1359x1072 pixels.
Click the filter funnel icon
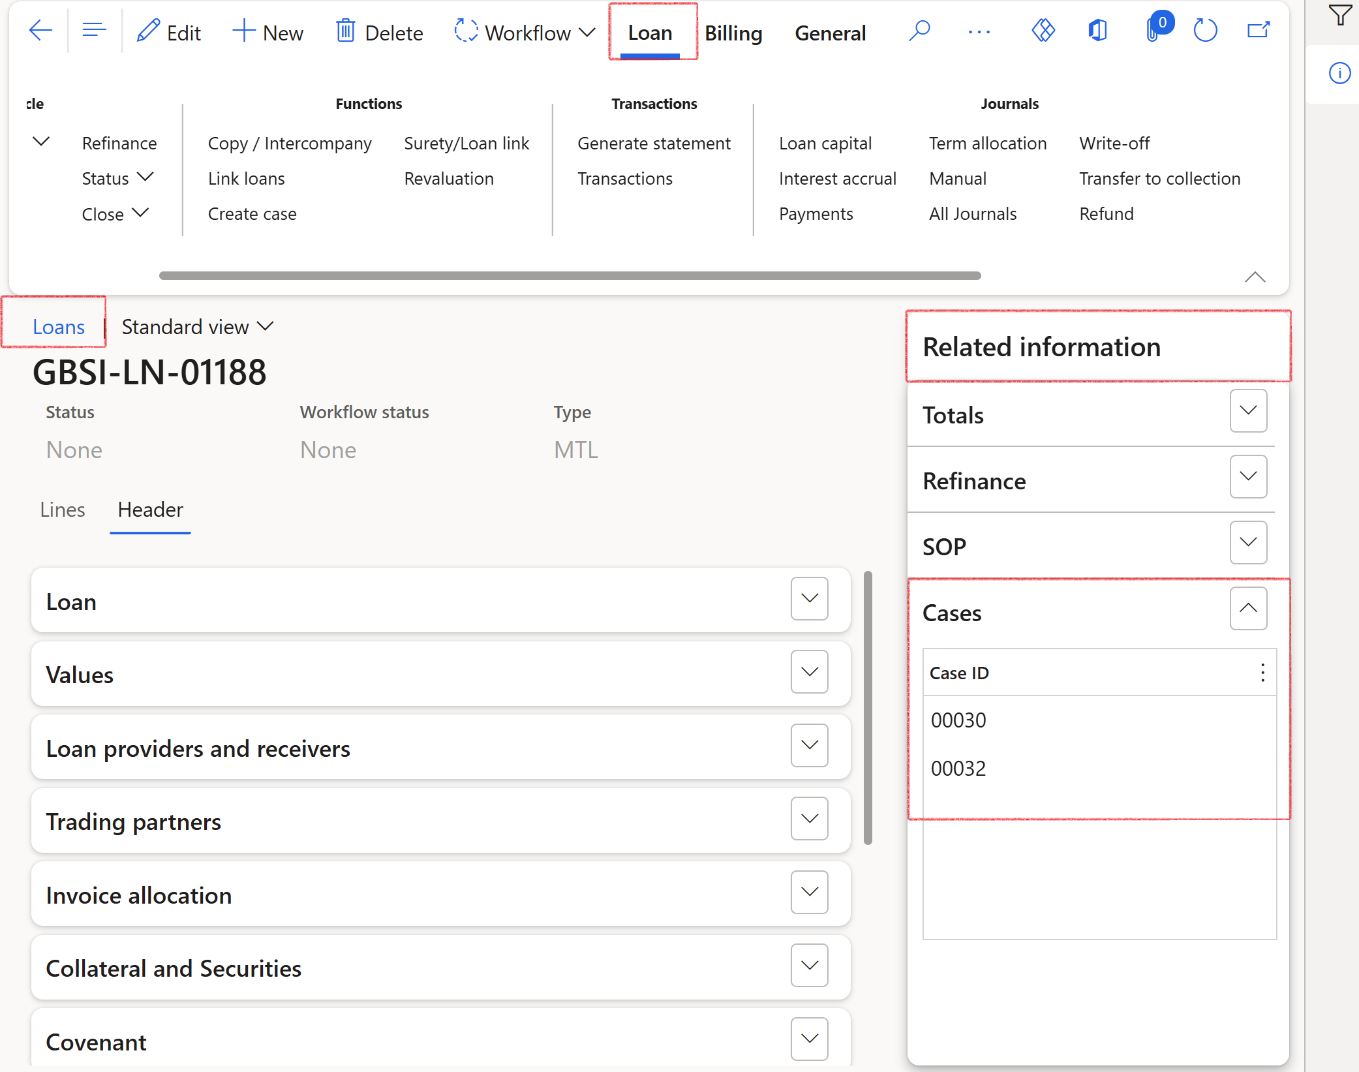[x=1339, y=14]
